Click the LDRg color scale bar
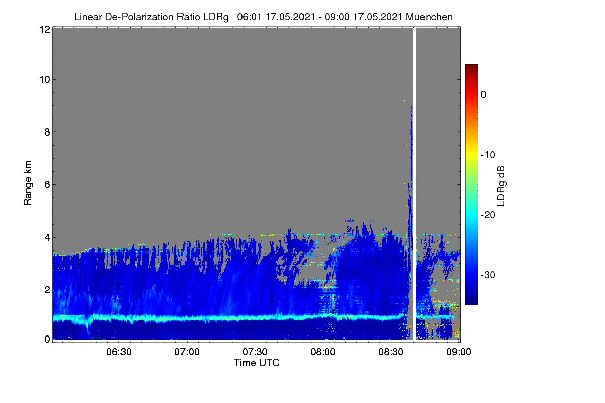 [x=471, y=184]
